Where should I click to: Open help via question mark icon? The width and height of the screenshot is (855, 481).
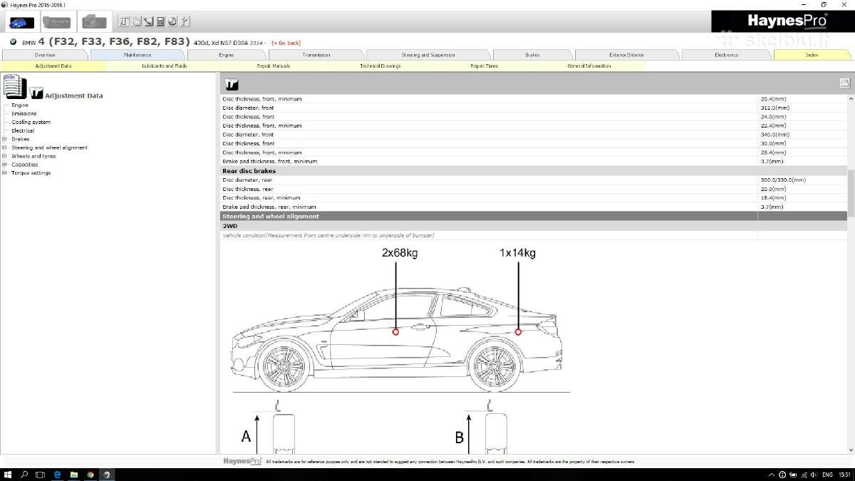tap(185, 22)
